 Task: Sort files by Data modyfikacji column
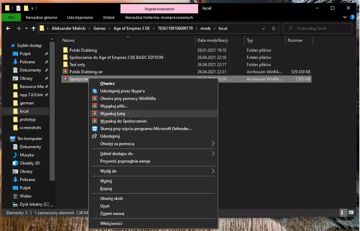pos(213,40)
